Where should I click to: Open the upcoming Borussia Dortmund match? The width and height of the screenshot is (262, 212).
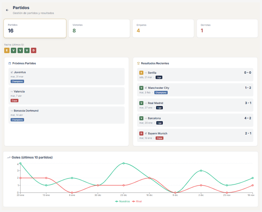(66, 115)
